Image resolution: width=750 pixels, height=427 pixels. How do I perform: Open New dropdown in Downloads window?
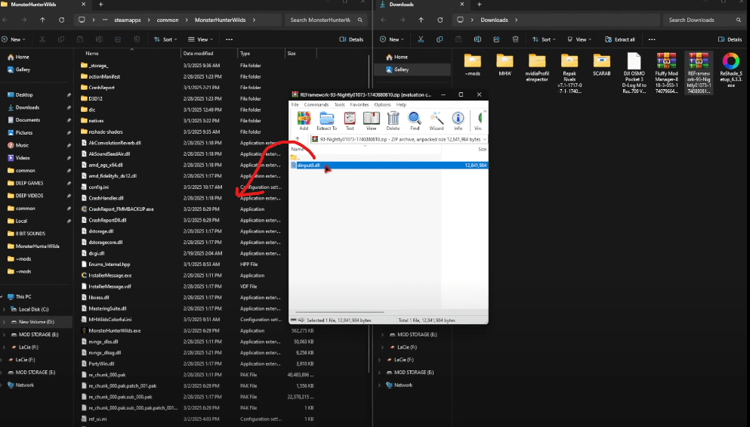[x=391, y=39]
